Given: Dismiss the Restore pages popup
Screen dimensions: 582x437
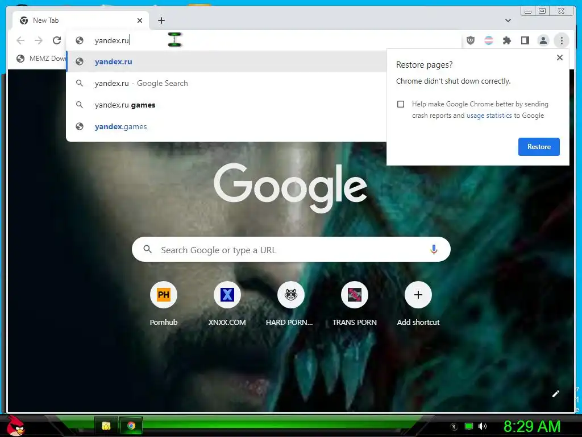Looking at the screenshot, I should 560,57.
